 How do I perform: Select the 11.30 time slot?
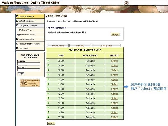pyautogui.click(x=115, y=84)
